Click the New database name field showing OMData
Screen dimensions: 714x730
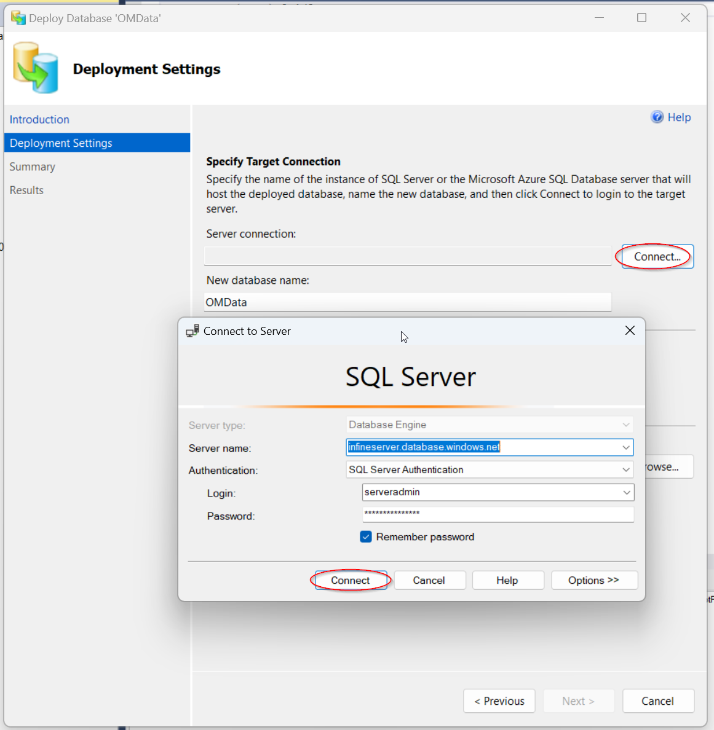coord(407,302)
